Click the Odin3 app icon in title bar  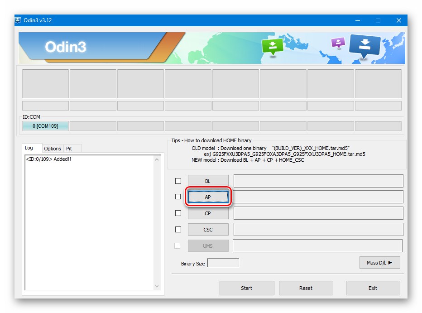point(18,20)
